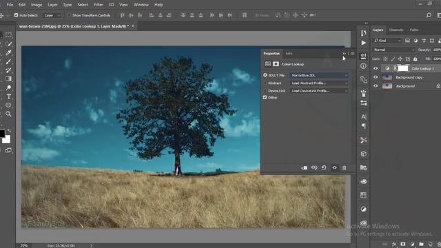This screenshot has width=441, height=248.
Task: Open the Actions panel play icon
Action: point(363,43)
